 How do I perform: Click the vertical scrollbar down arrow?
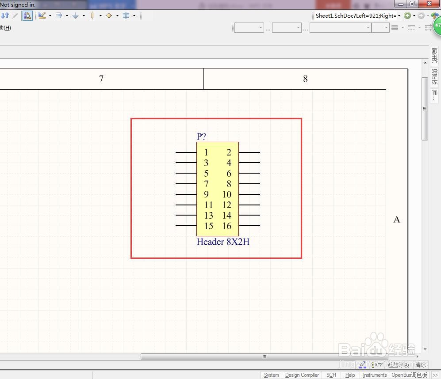(425, 349)
